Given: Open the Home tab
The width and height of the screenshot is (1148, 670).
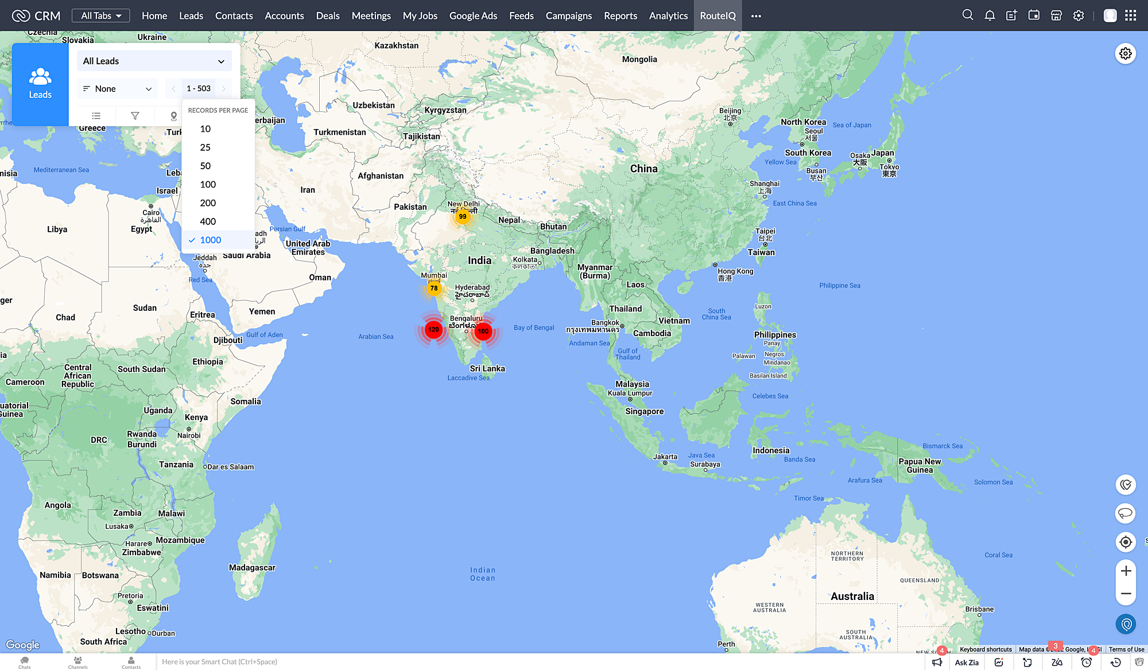Looking at the screenshot, I should (154, 15).
